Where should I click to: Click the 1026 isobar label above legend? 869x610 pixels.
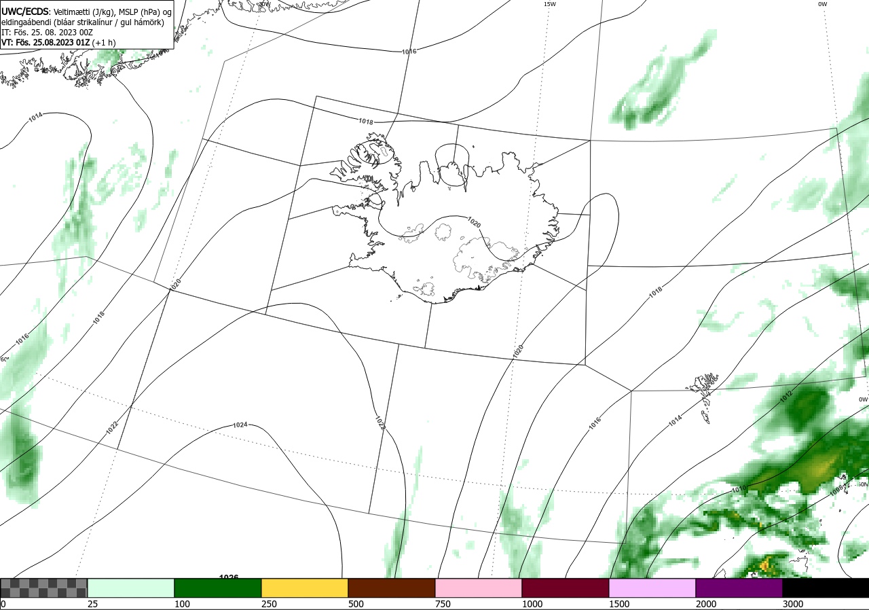coord(229,577)
